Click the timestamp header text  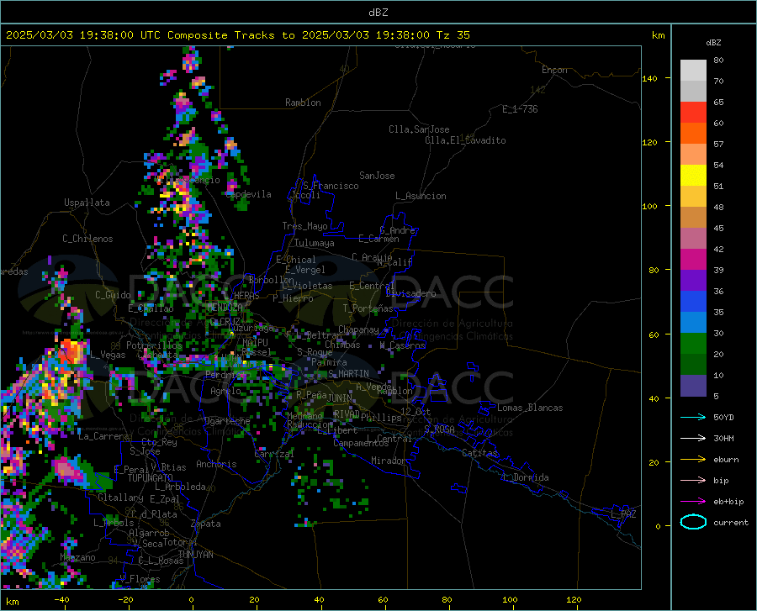point(237,35)
